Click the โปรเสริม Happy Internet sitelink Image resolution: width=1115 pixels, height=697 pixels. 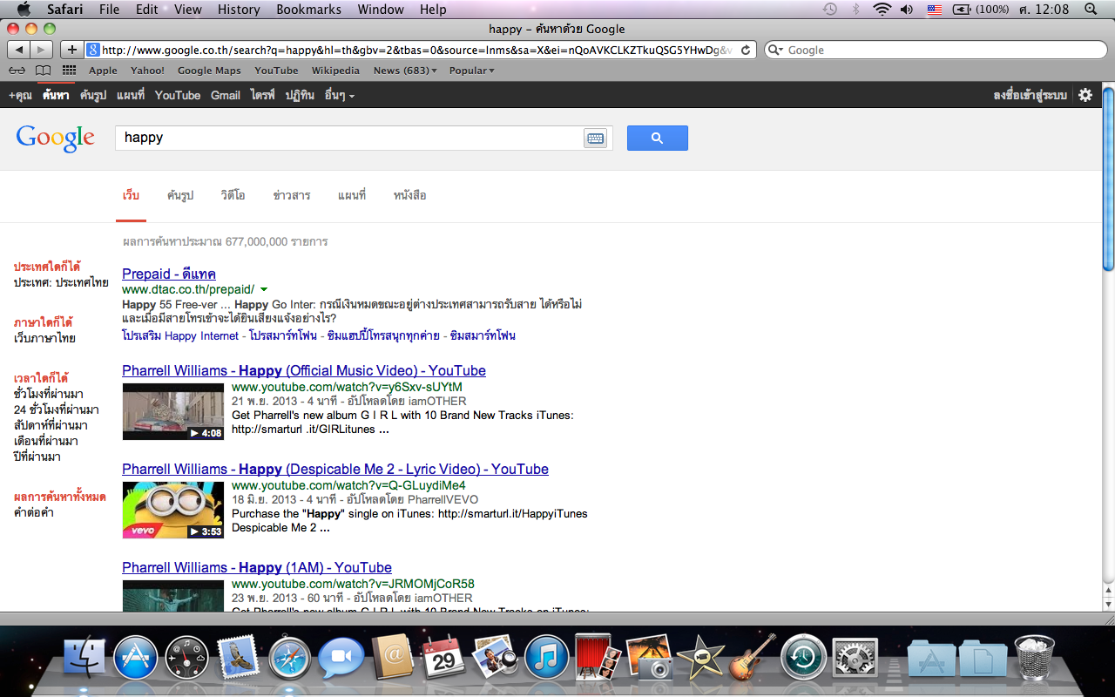click(x=180, y=335)
